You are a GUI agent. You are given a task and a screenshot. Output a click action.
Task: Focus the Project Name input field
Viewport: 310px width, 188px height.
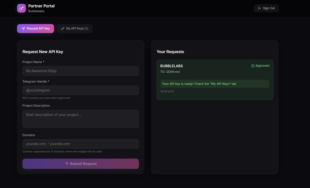(81, 71)
